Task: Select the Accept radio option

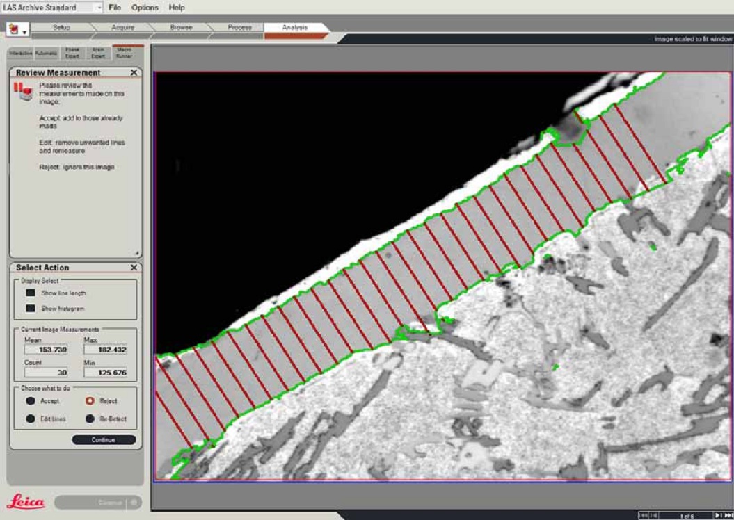Action: point(31,401)
